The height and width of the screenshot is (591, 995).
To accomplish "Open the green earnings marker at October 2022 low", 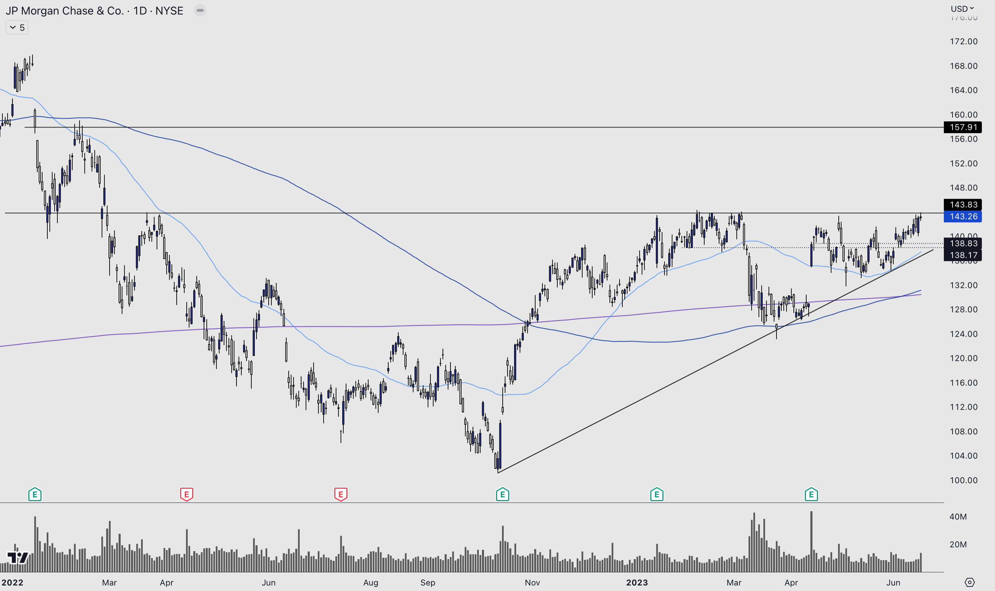I will click(x=502, y=494).
